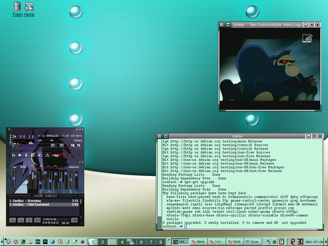Screen dimensions: 328x246
Task: Skip to next track in XMMS
Action: (x=39, y=155)
